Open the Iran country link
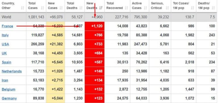Screen dimensions: 218x103 (5, 80)
